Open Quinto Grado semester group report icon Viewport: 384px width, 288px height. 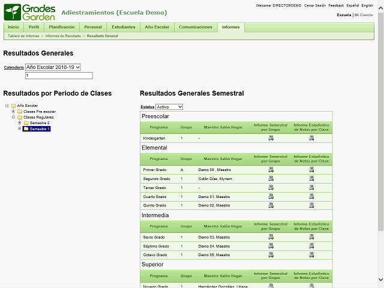[271, 205]
